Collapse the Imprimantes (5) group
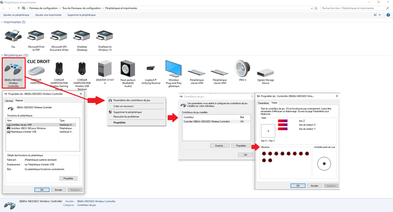Image resolution: width=393 pixels, height=212 pixels. [x=2, y=22]
